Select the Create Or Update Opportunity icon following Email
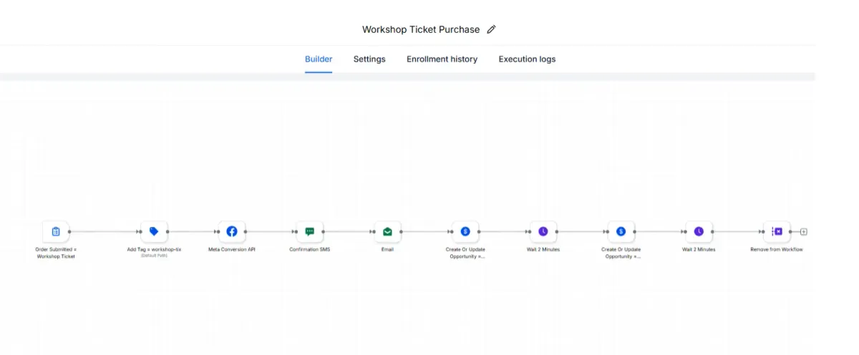 pos(465,231)
